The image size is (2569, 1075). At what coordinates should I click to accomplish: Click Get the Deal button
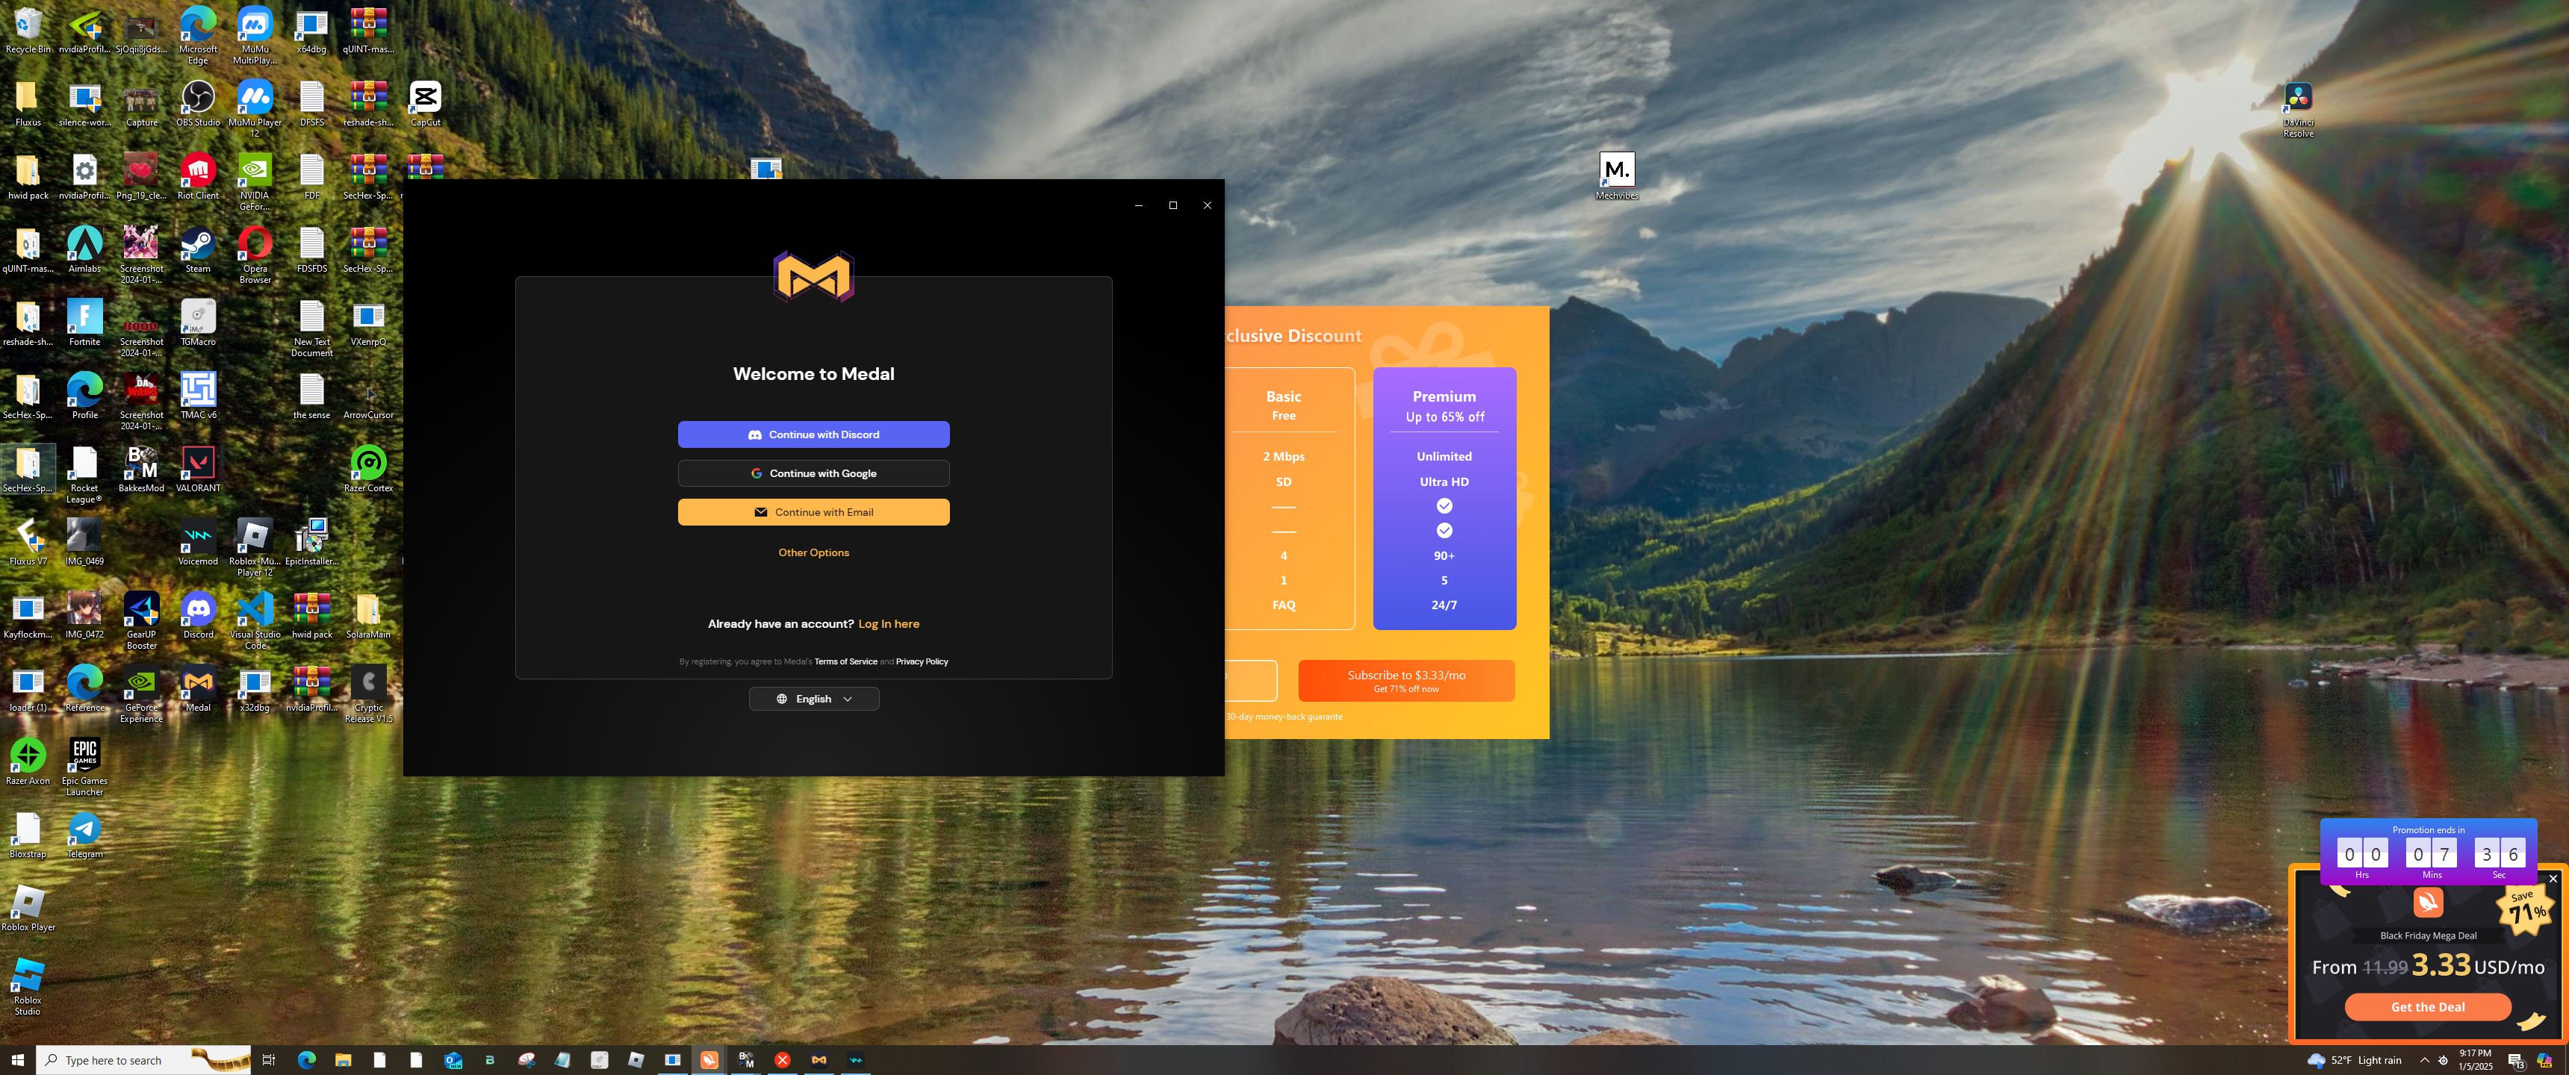pos(2426,1007)
